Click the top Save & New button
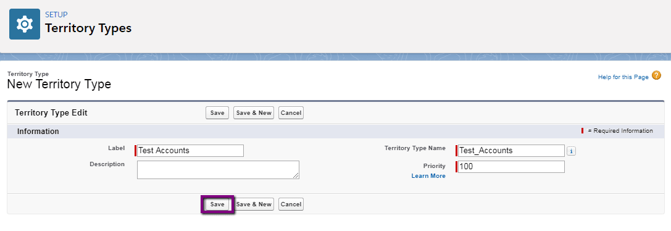 click(254, 113)
